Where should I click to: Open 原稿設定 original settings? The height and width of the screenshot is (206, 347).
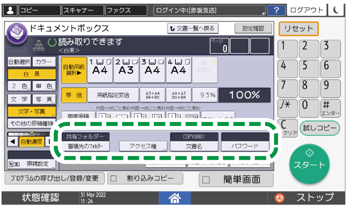tap(32, 164)
